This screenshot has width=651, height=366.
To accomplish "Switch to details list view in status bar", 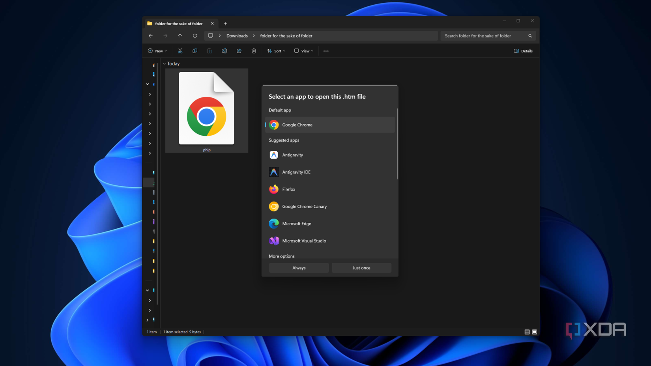I will tap(527, 332).
